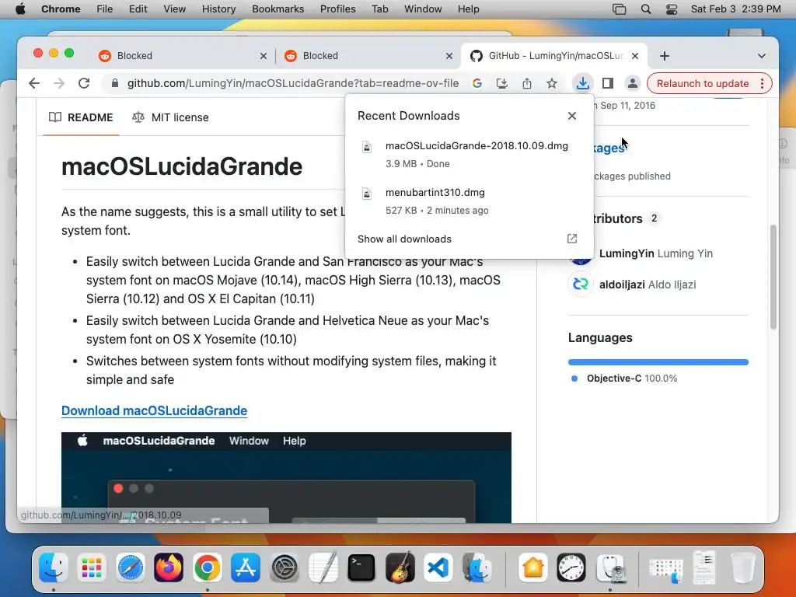The width and height of the screenshot is (796, 597).
Task: Click the address bar URL field
Action: click(x=293, y=83)
